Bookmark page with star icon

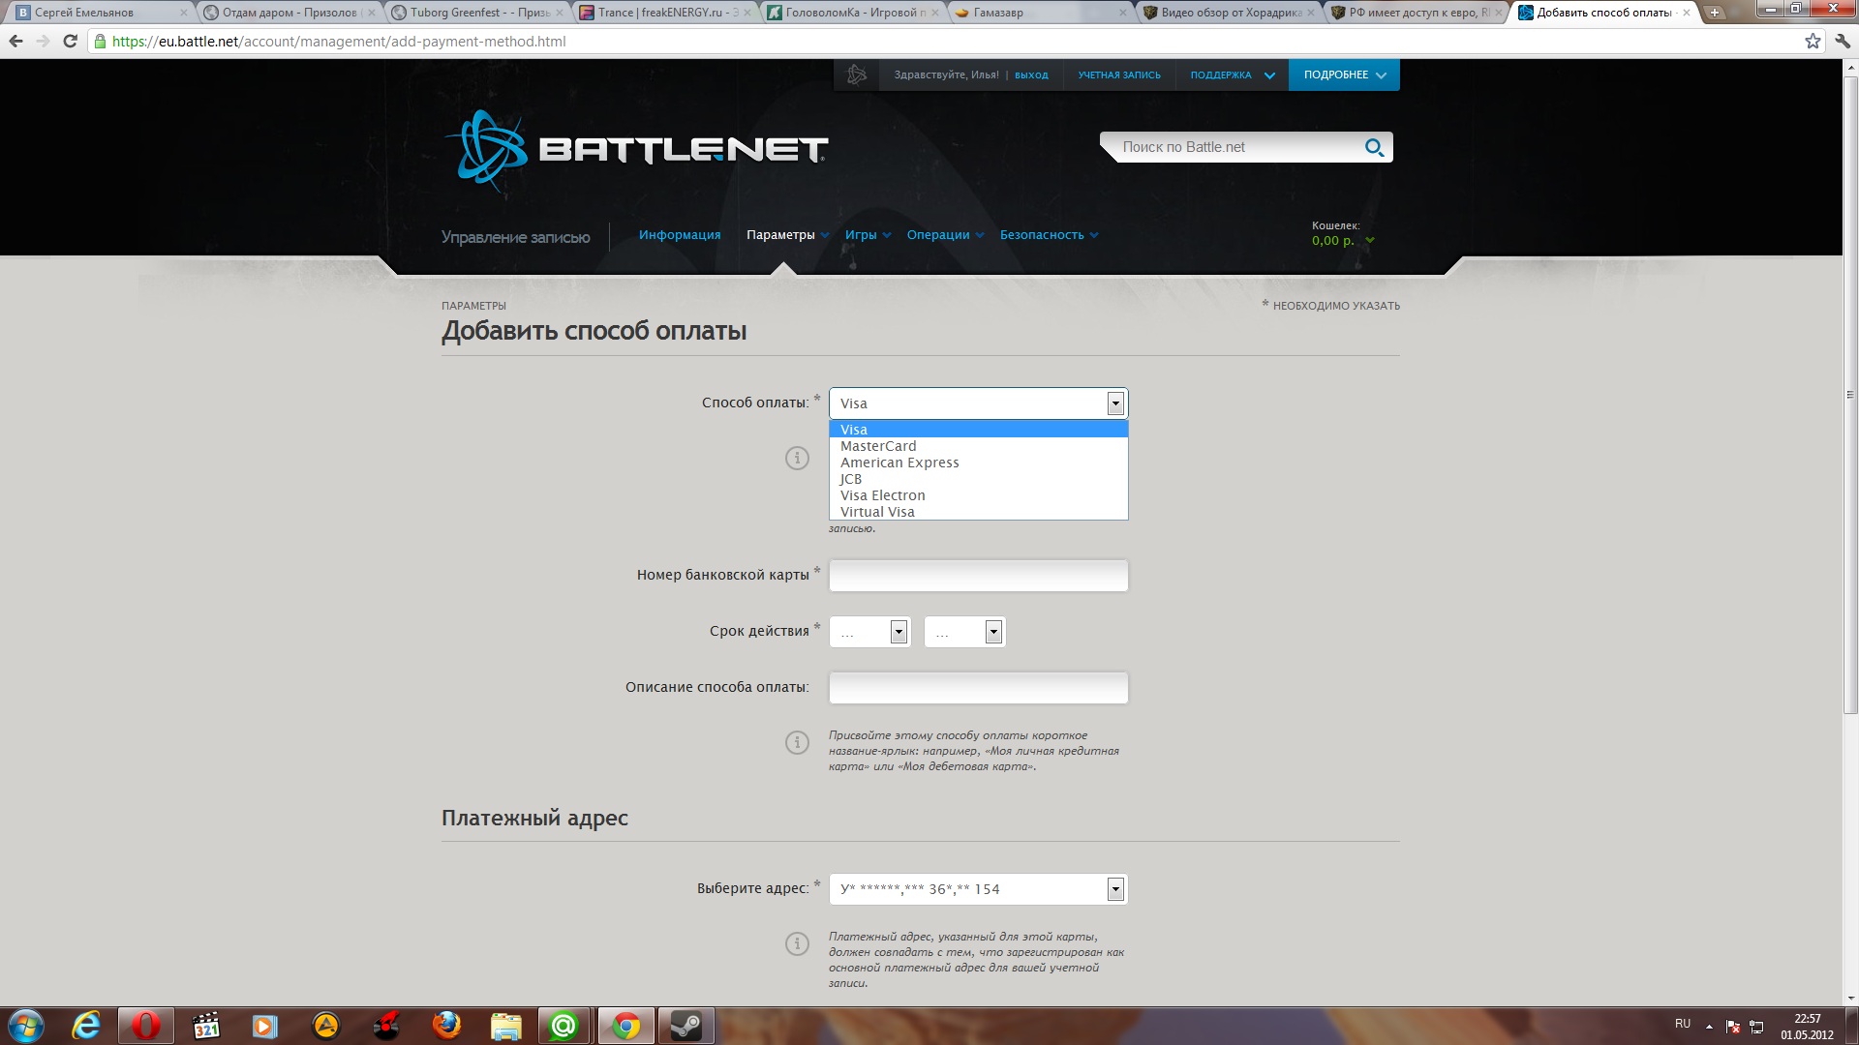click(x=1813, y=41)
